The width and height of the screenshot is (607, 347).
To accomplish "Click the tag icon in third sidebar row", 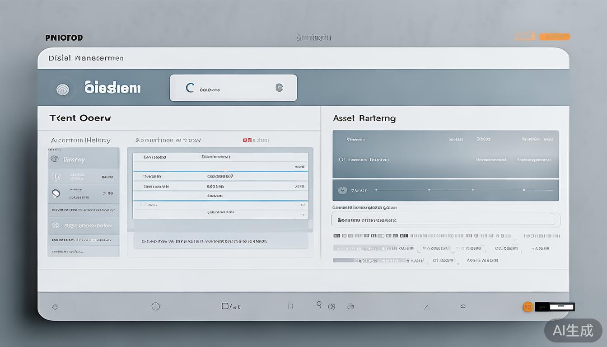I will point(56,193).
